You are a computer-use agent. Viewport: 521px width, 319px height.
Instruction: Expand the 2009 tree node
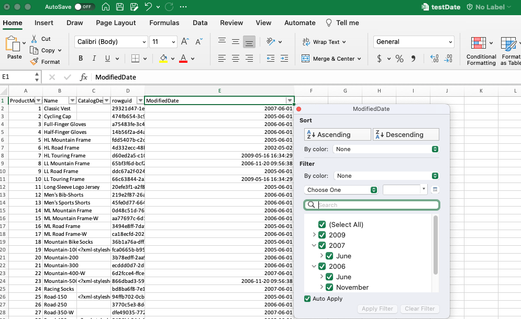tap(314, 235)
